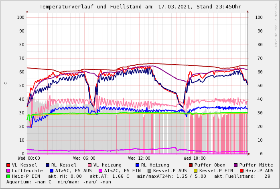Click the VL Heizung legend label

pyautogui.click(x=108, y=165)
